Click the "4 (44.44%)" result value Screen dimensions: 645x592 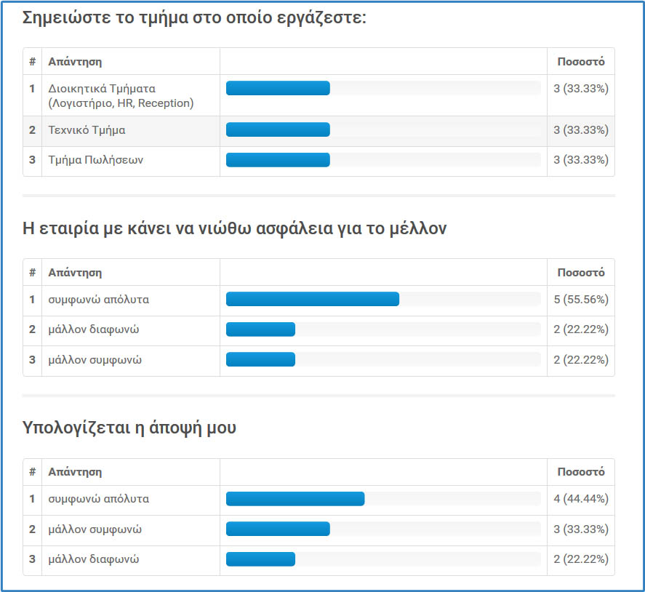click(580, 499)
